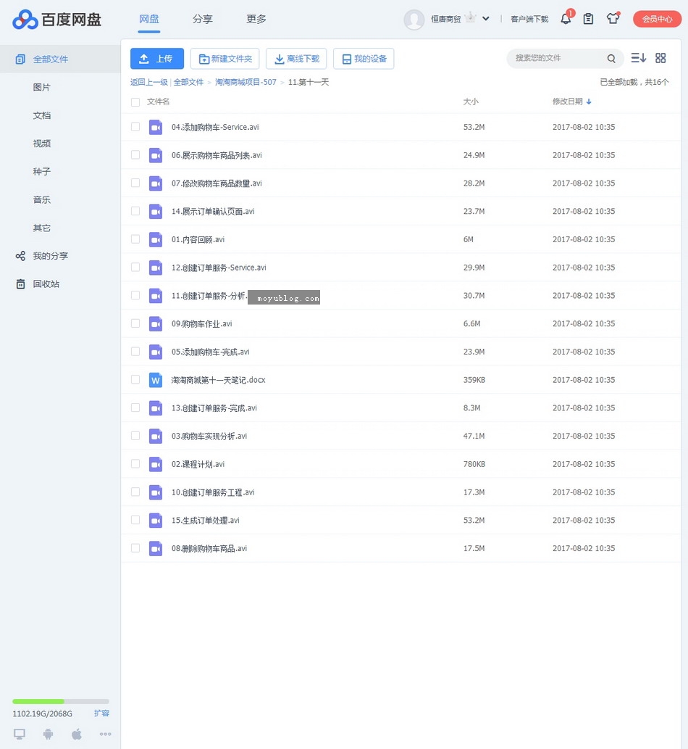Switch to the 分享 tab

(202, 19)
